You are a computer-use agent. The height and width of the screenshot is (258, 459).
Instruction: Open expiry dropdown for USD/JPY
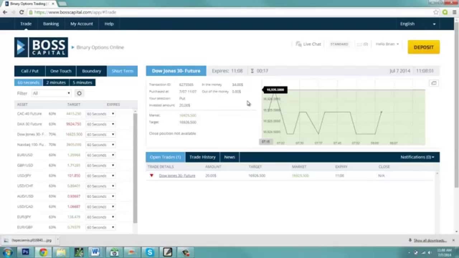pos(100,176)
